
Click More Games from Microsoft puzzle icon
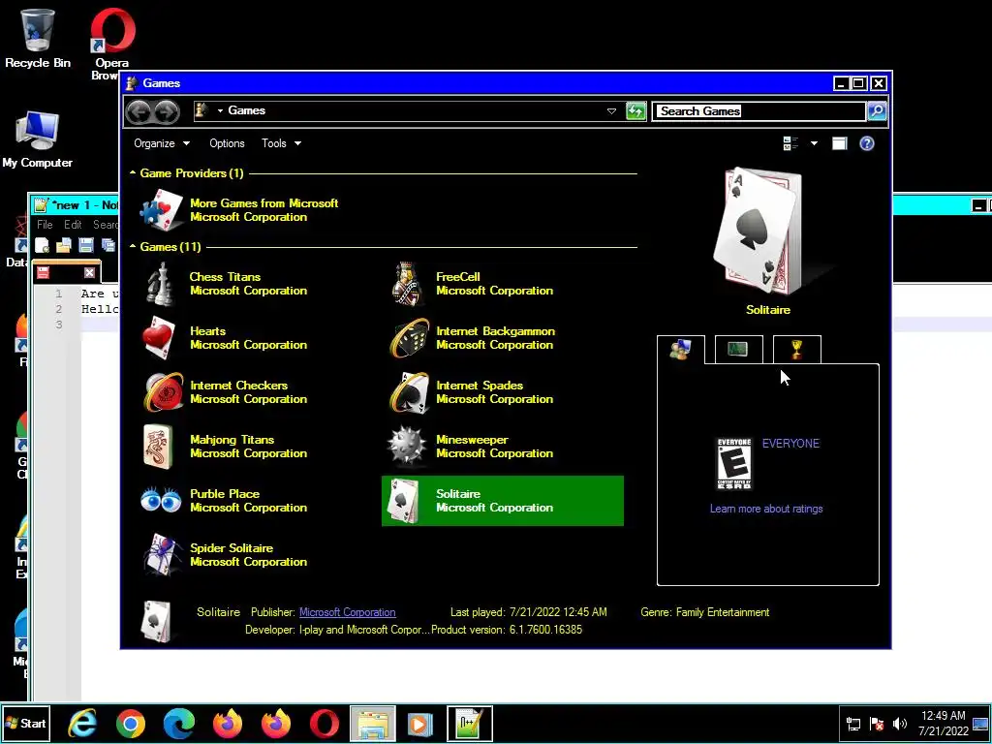pyautogui.click(x=162, y=210)
